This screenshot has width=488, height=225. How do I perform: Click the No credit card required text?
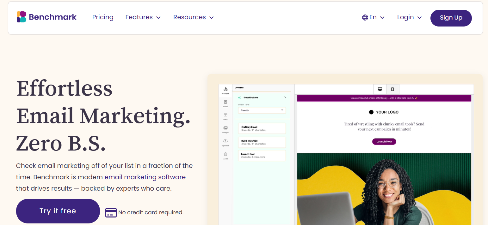point(151,213)
